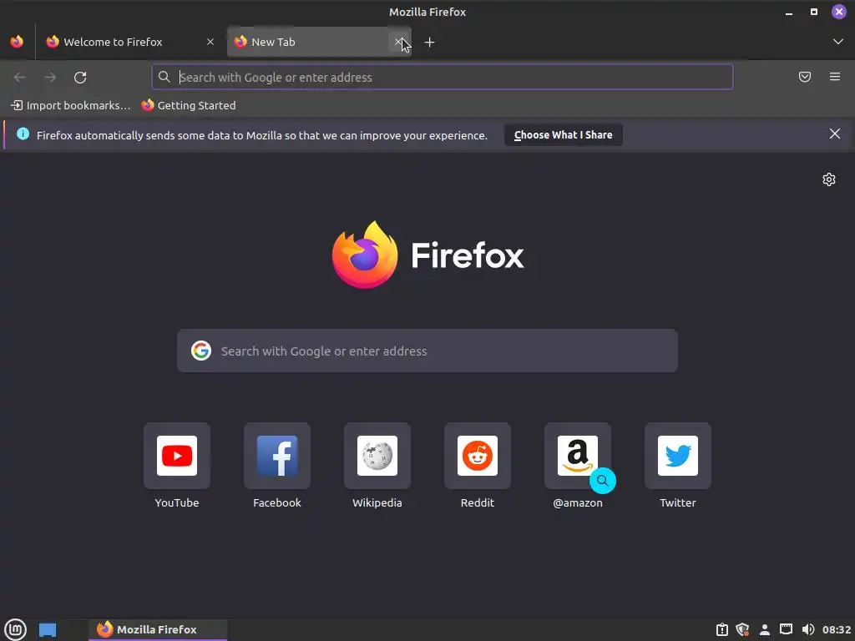Image resolution: width=855 pixels, height=641 pixels.
Task: Open the security shield tray icon
Action: pos(742,629)
